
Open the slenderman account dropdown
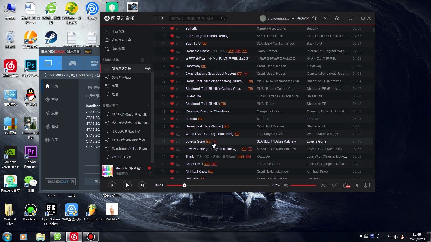tap(293, 19)
